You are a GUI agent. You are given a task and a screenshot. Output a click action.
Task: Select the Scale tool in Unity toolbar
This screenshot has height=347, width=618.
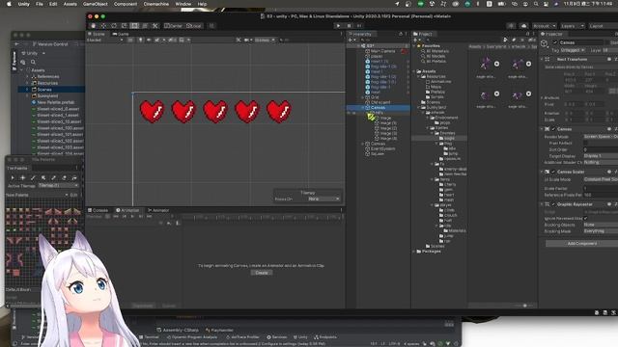click(x=125, y=26)
